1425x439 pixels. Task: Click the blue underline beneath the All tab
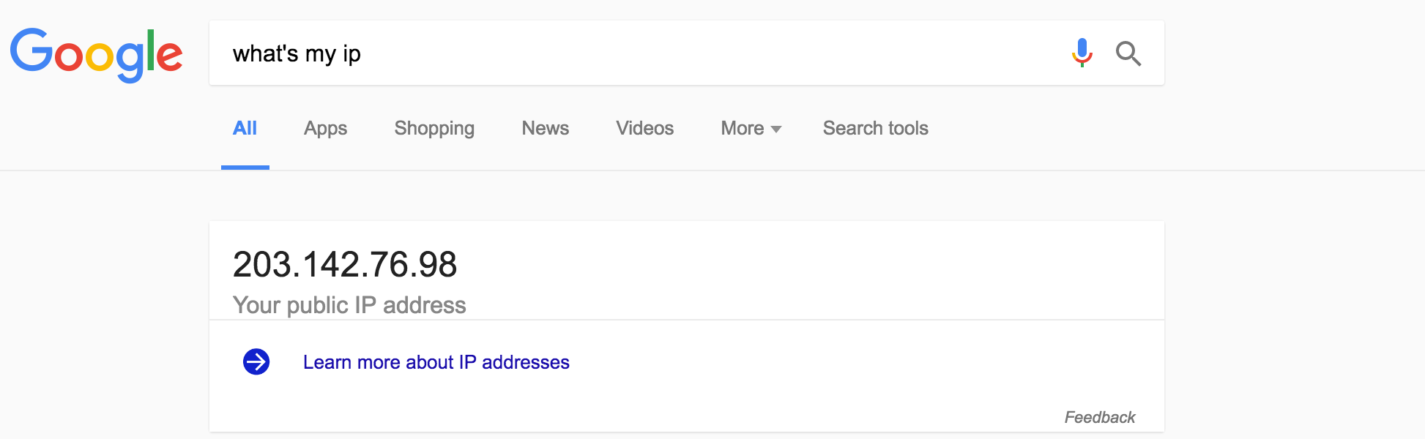point(245,168)
